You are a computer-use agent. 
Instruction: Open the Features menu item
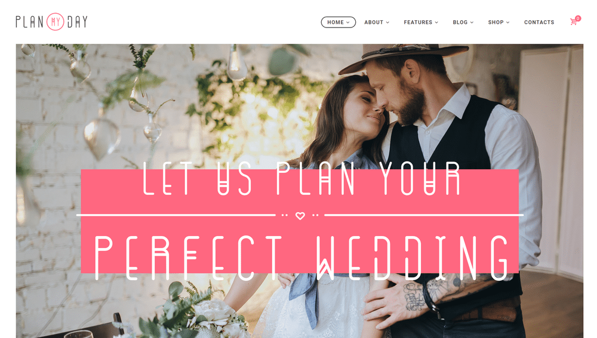(421, 22)
